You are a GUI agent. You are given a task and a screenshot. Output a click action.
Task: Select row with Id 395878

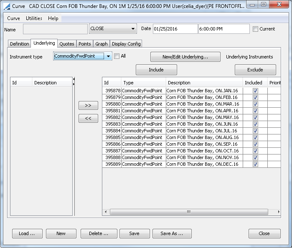(x=112, y=91)
